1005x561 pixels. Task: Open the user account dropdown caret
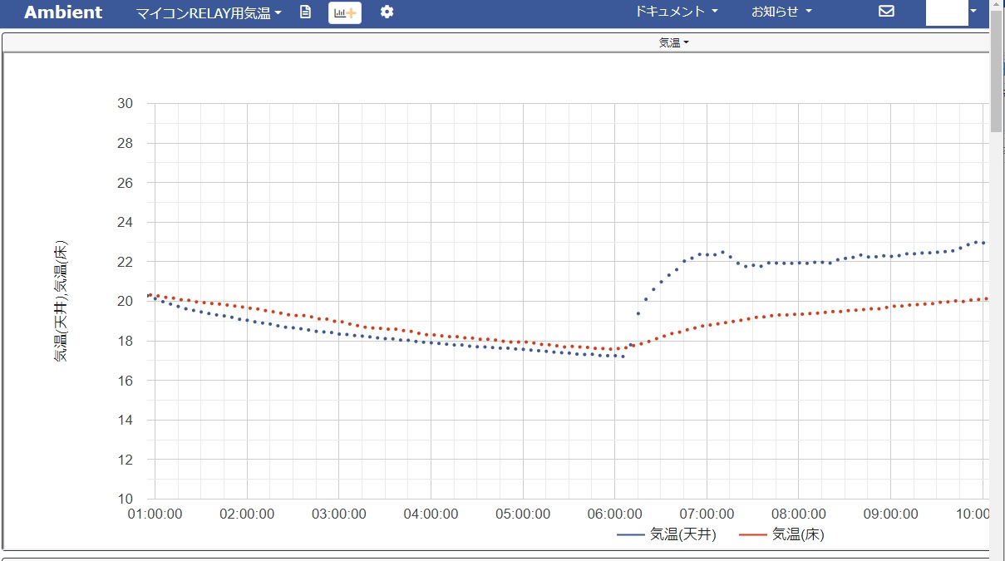coord(973,11)
